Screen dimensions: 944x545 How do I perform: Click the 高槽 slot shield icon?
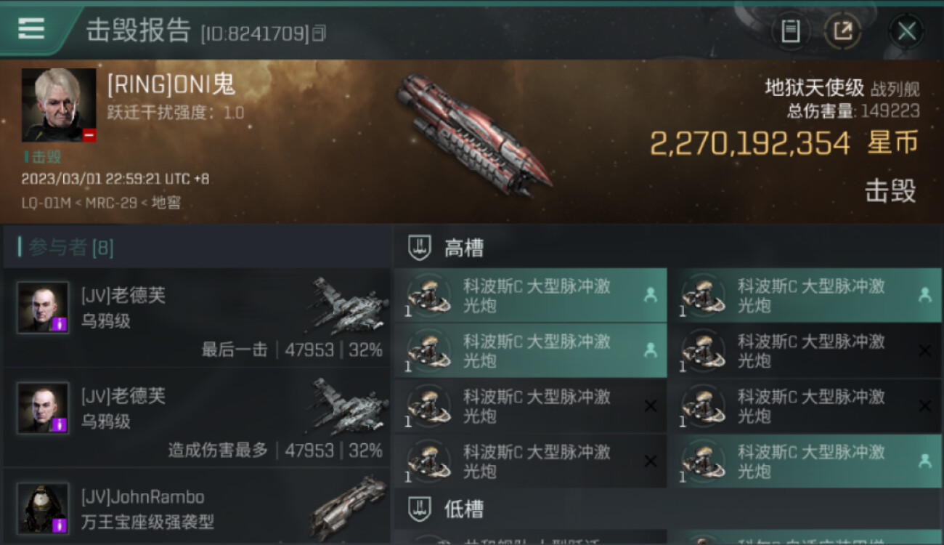click(420, 248)
